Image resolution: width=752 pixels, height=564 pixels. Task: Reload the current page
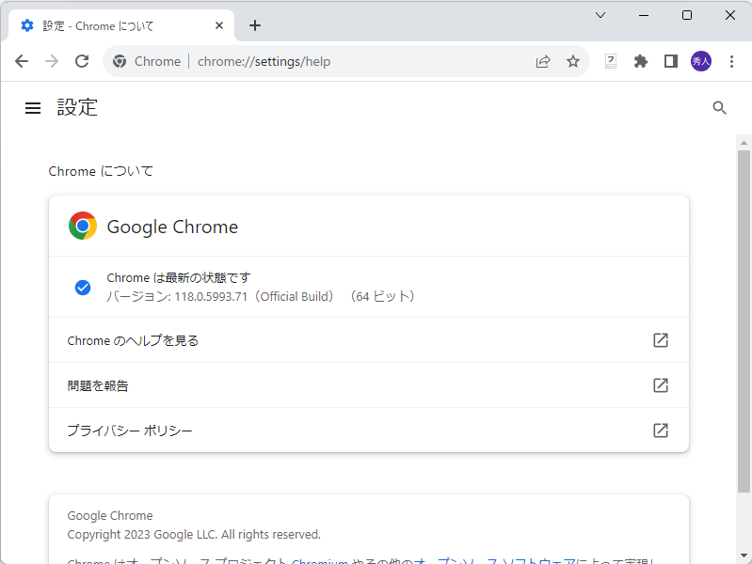pos(82,61)
